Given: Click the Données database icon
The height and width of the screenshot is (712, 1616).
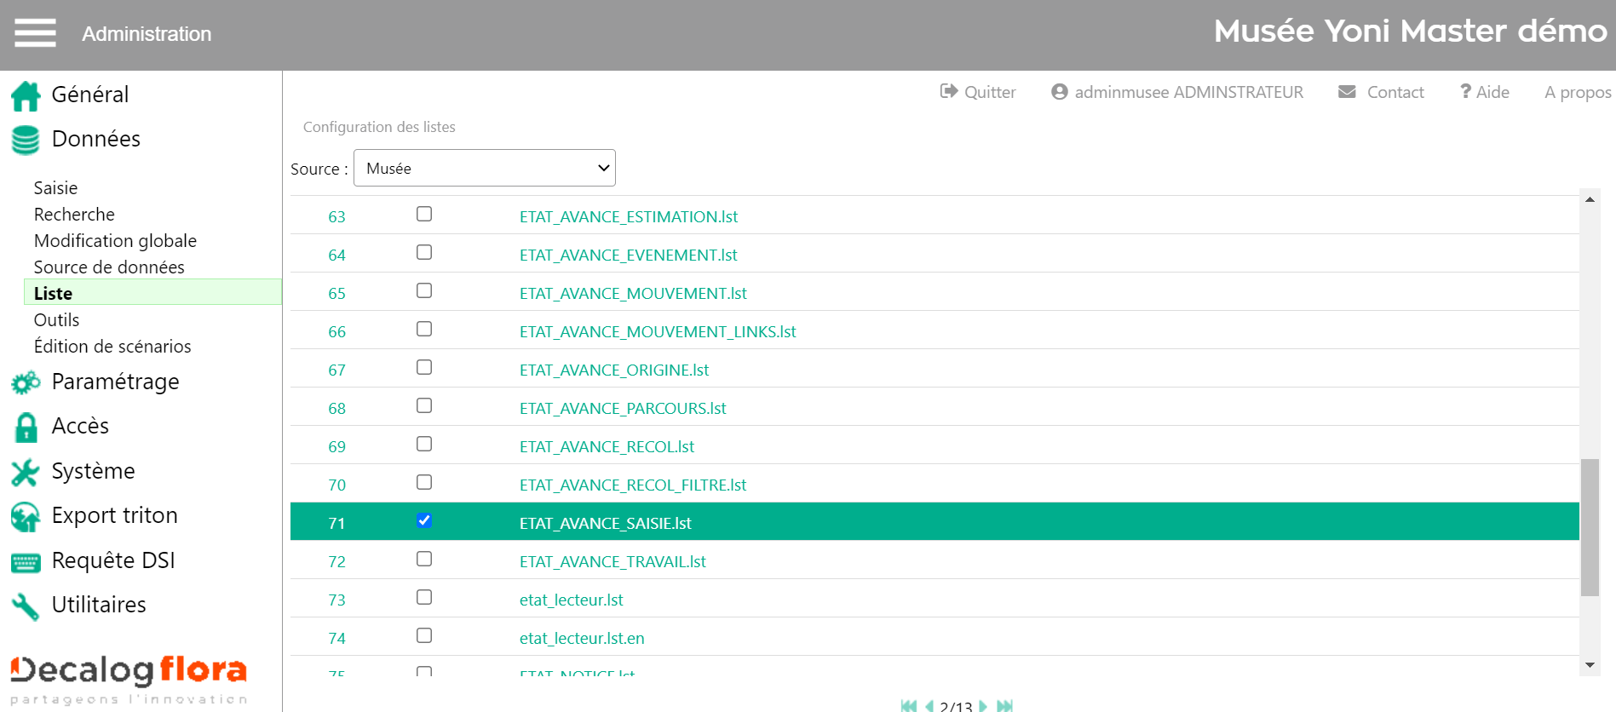Looking at the screenshot, I should [x=26, y=141].
